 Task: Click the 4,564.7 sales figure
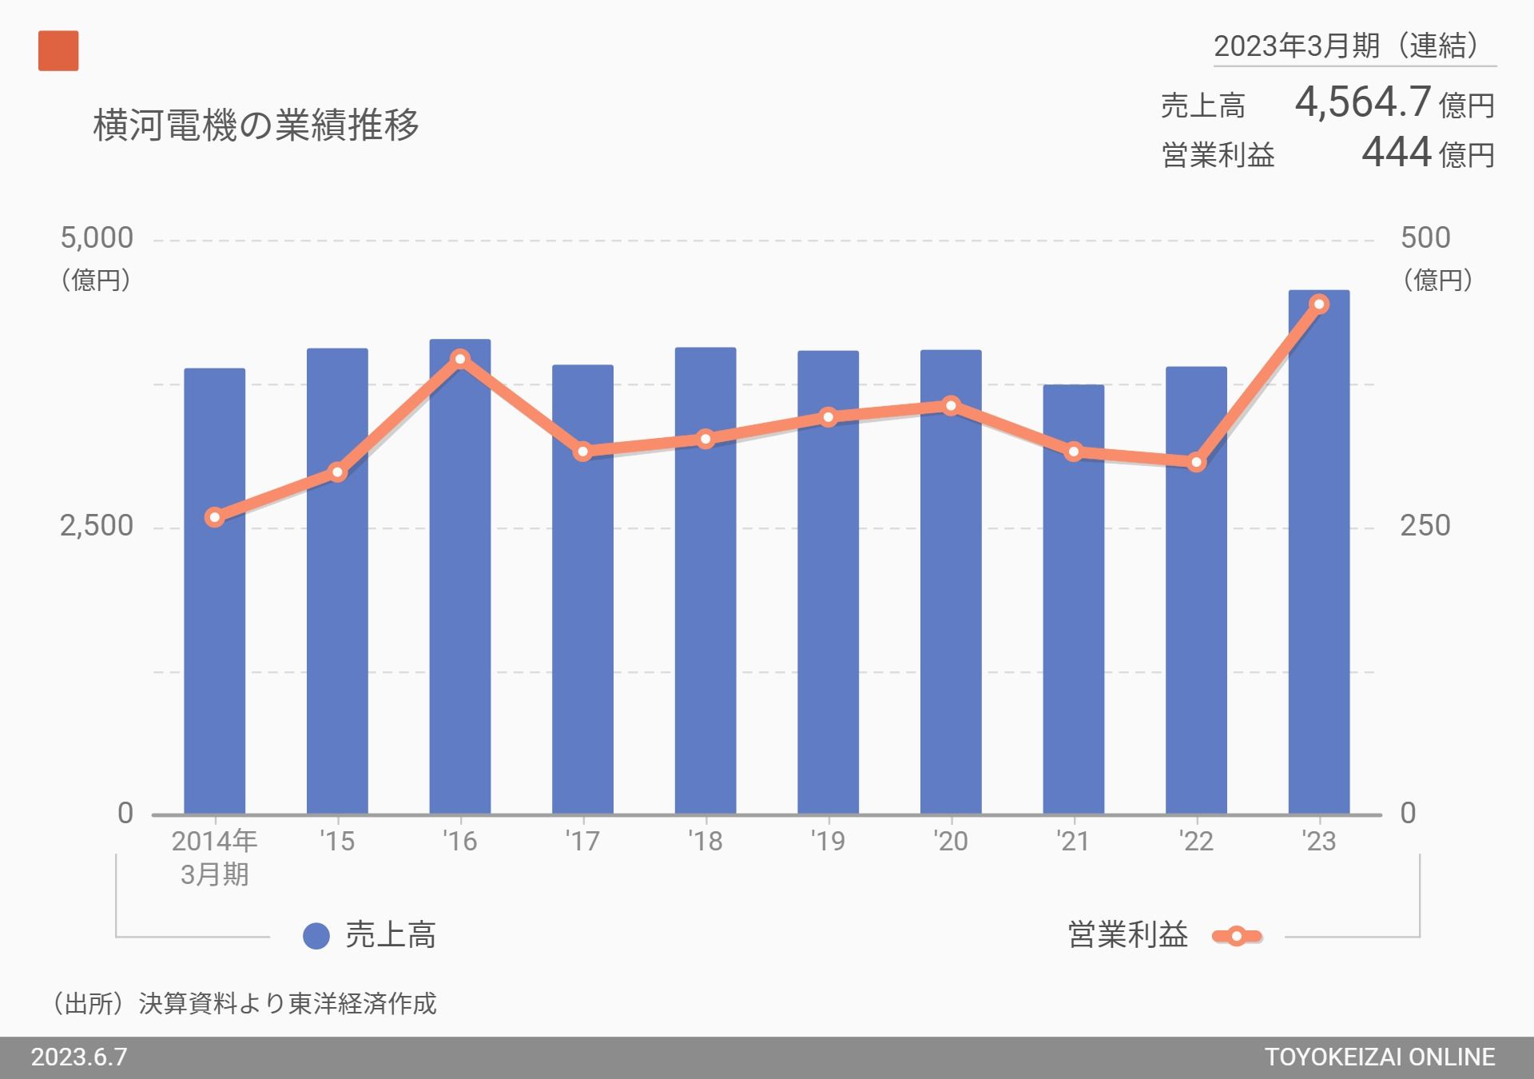point(1362,102)
